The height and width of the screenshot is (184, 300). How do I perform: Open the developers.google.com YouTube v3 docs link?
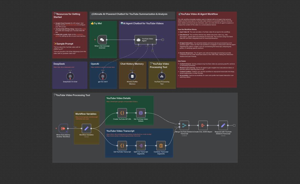(122, 101)
